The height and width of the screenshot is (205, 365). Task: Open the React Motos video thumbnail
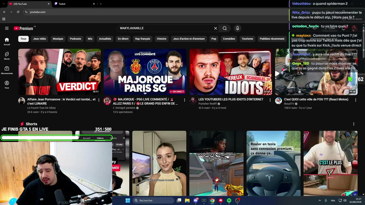coord(316,72)
